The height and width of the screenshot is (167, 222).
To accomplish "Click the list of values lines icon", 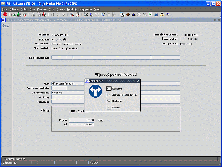I will click(x=108, y=14).
